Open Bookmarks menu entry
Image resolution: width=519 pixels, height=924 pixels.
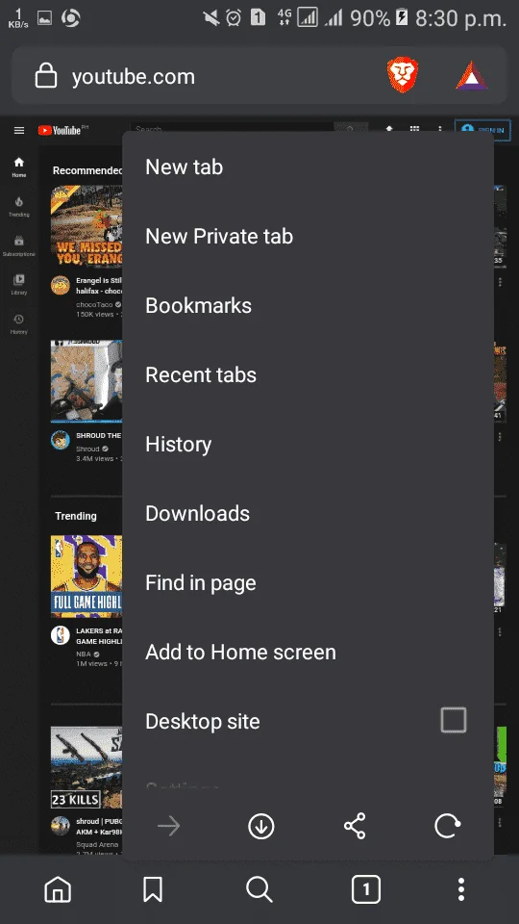(x=308, y=305)
